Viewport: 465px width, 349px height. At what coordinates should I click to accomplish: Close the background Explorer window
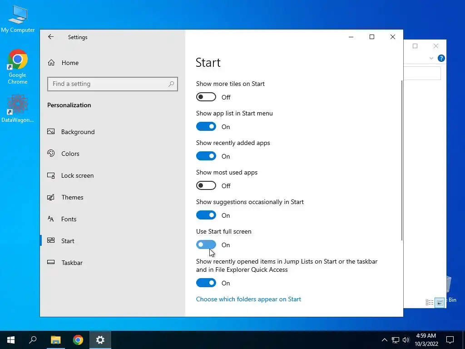(435, 46)
